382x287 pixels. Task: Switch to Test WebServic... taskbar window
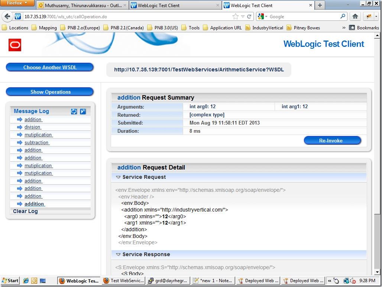click(x=124, y=281)
